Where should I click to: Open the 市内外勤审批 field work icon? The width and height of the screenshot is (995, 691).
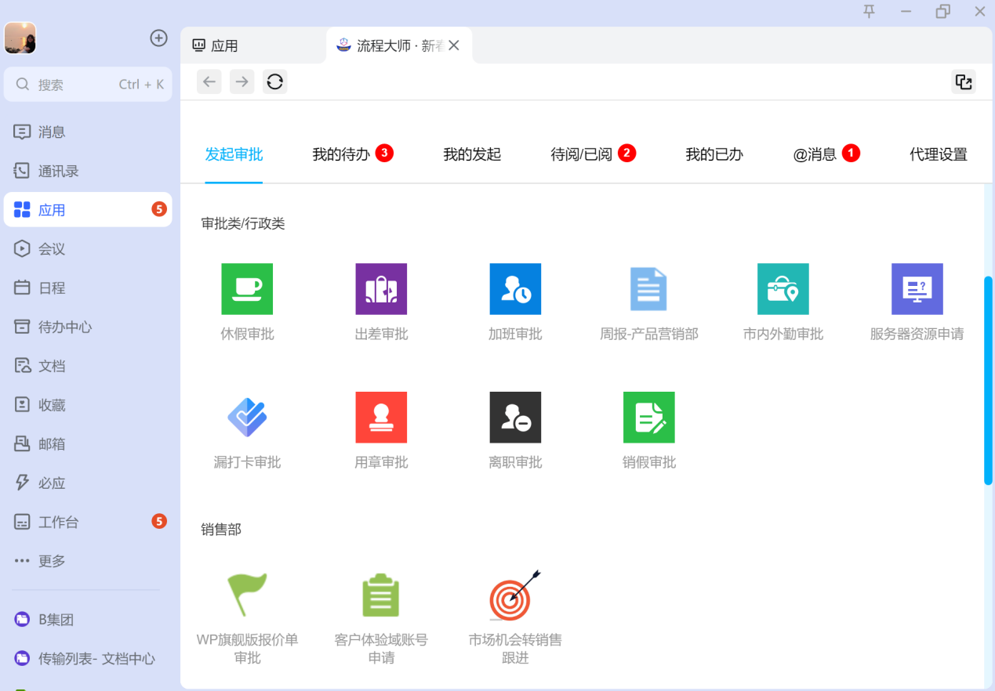point(783,289)
